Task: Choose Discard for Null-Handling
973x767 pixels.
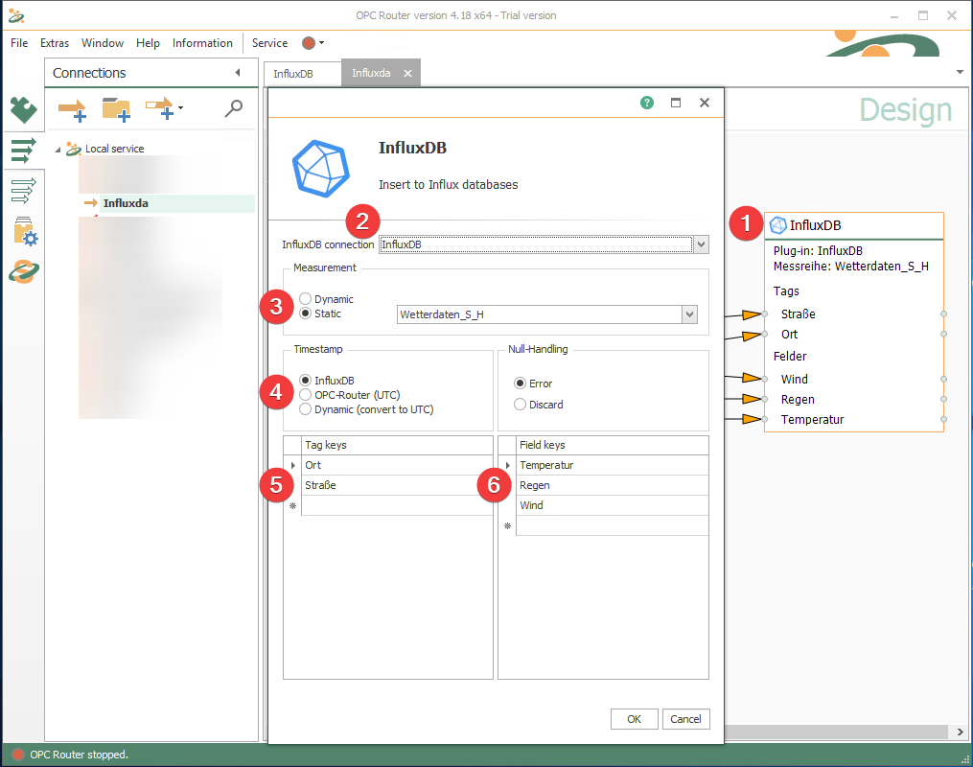Action: [521, 405]
